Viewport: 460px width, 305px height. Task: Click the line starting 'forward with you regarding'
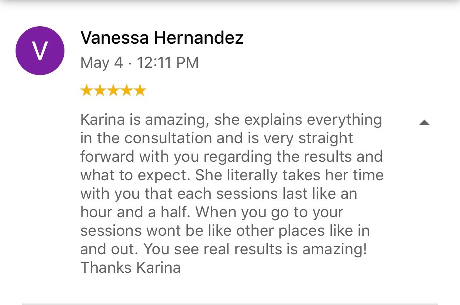click(231, 157)
